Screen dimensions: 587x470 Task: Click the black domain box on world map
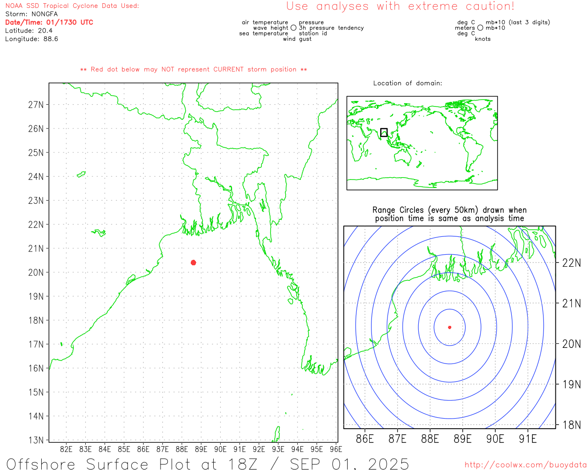(384, 132)
